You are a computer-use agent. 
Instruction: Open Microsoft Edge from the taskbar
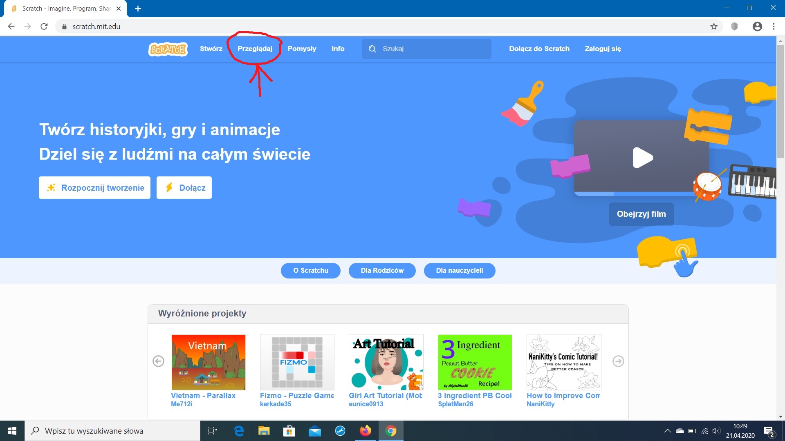pyautogui.click(x=239, y=431)
